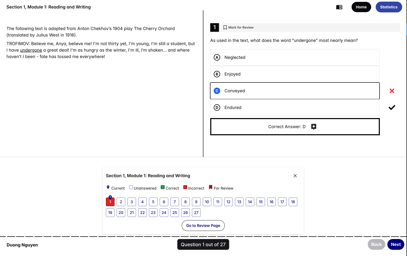Jump to question 19
Viewport: 407px width, 256px height.
tap(110, 213)
